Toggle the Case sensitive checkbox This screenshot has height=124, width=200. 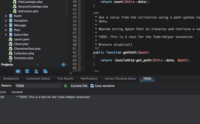point(92,86)
